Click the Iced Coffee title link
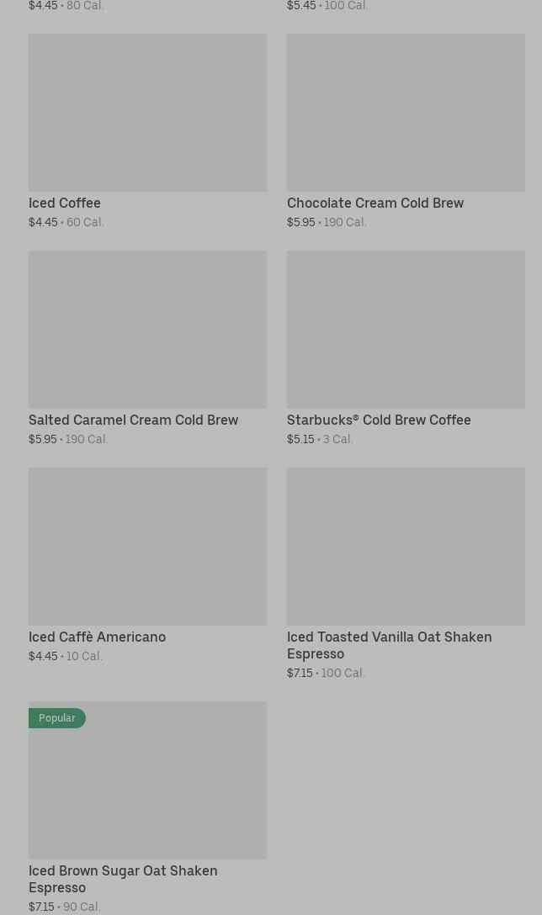 (x=65, y=204)
